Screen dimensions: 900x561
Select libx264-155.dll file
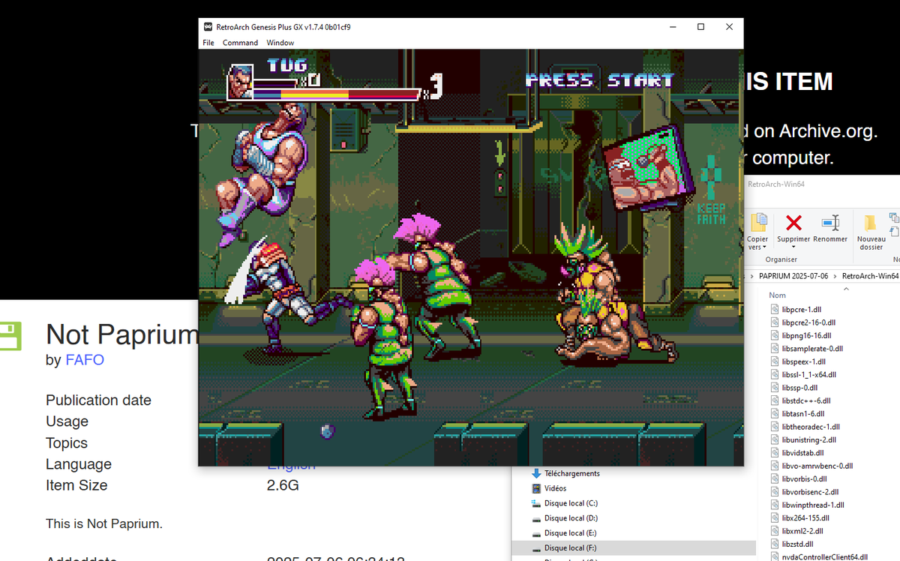point(805,518)
